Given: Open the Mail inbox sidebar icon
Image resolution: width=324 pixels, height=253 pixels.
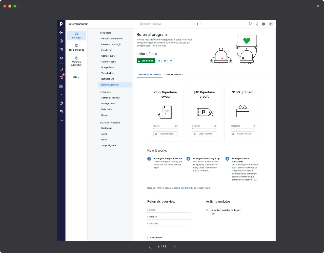Looking at the screenshot, I should pos(61,69).
